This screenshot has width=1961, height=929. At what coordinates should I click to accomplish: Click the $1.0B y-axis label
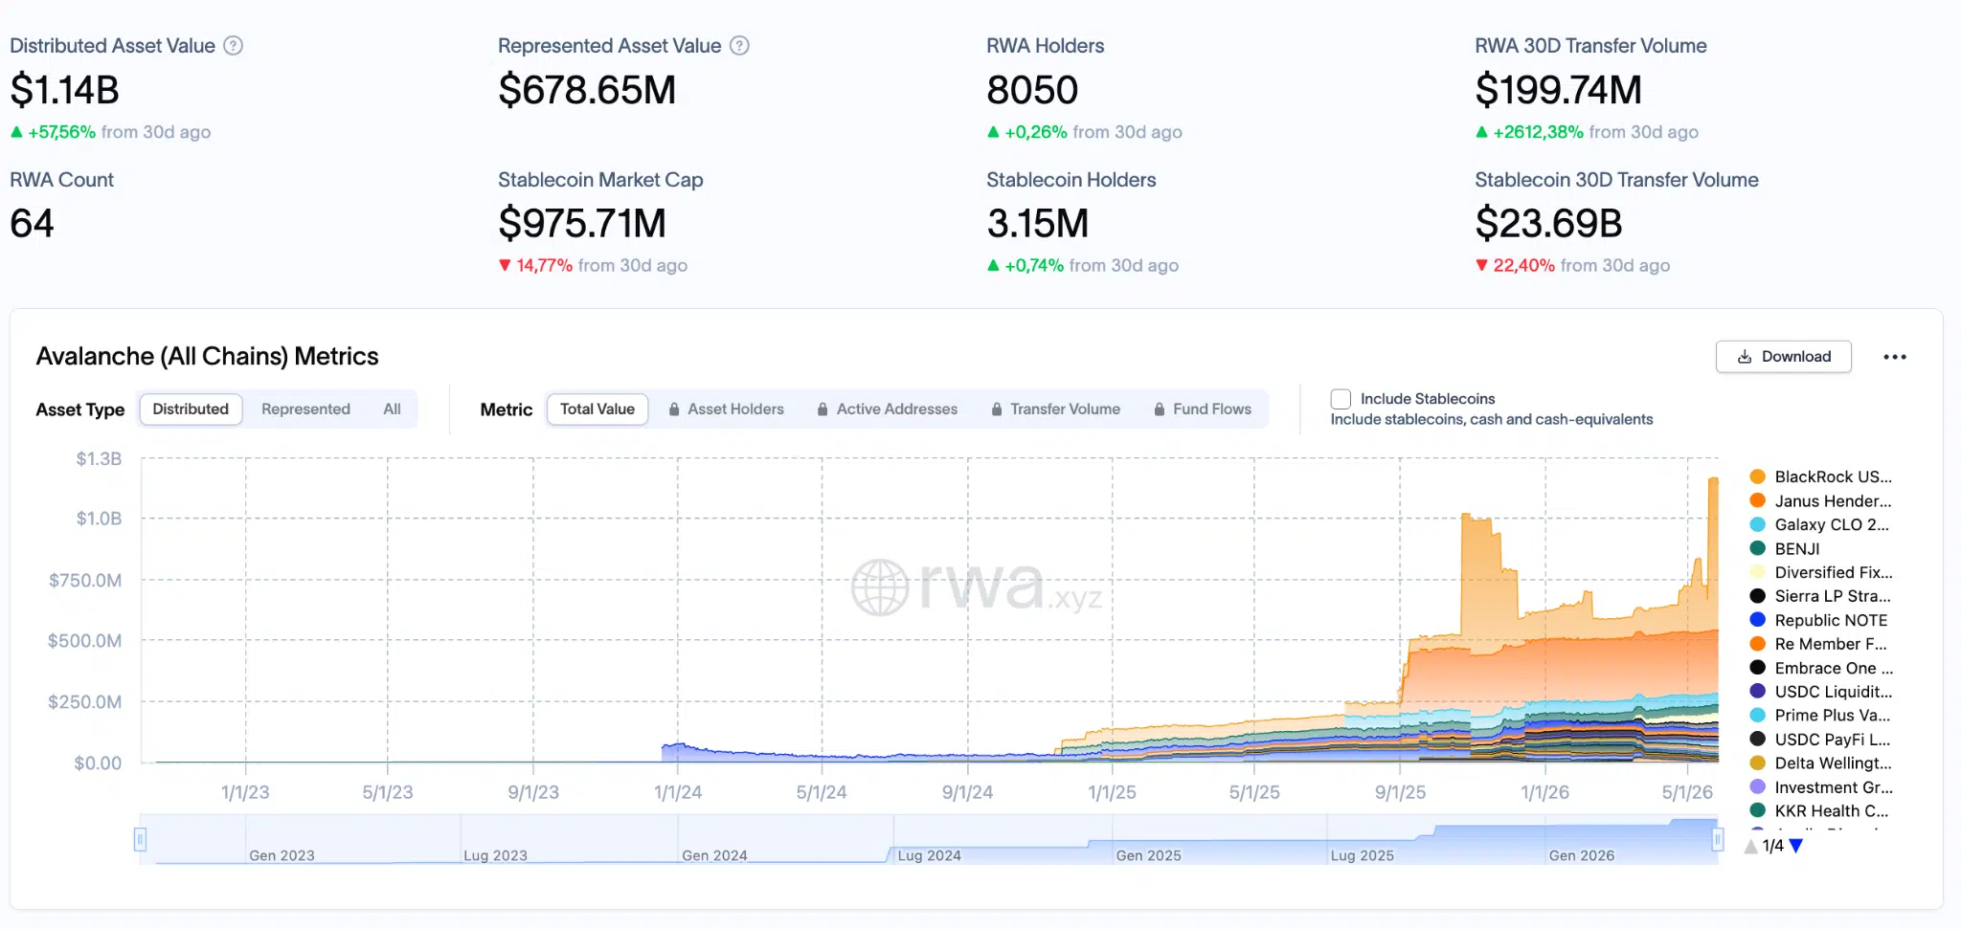[x=99, y=519]
